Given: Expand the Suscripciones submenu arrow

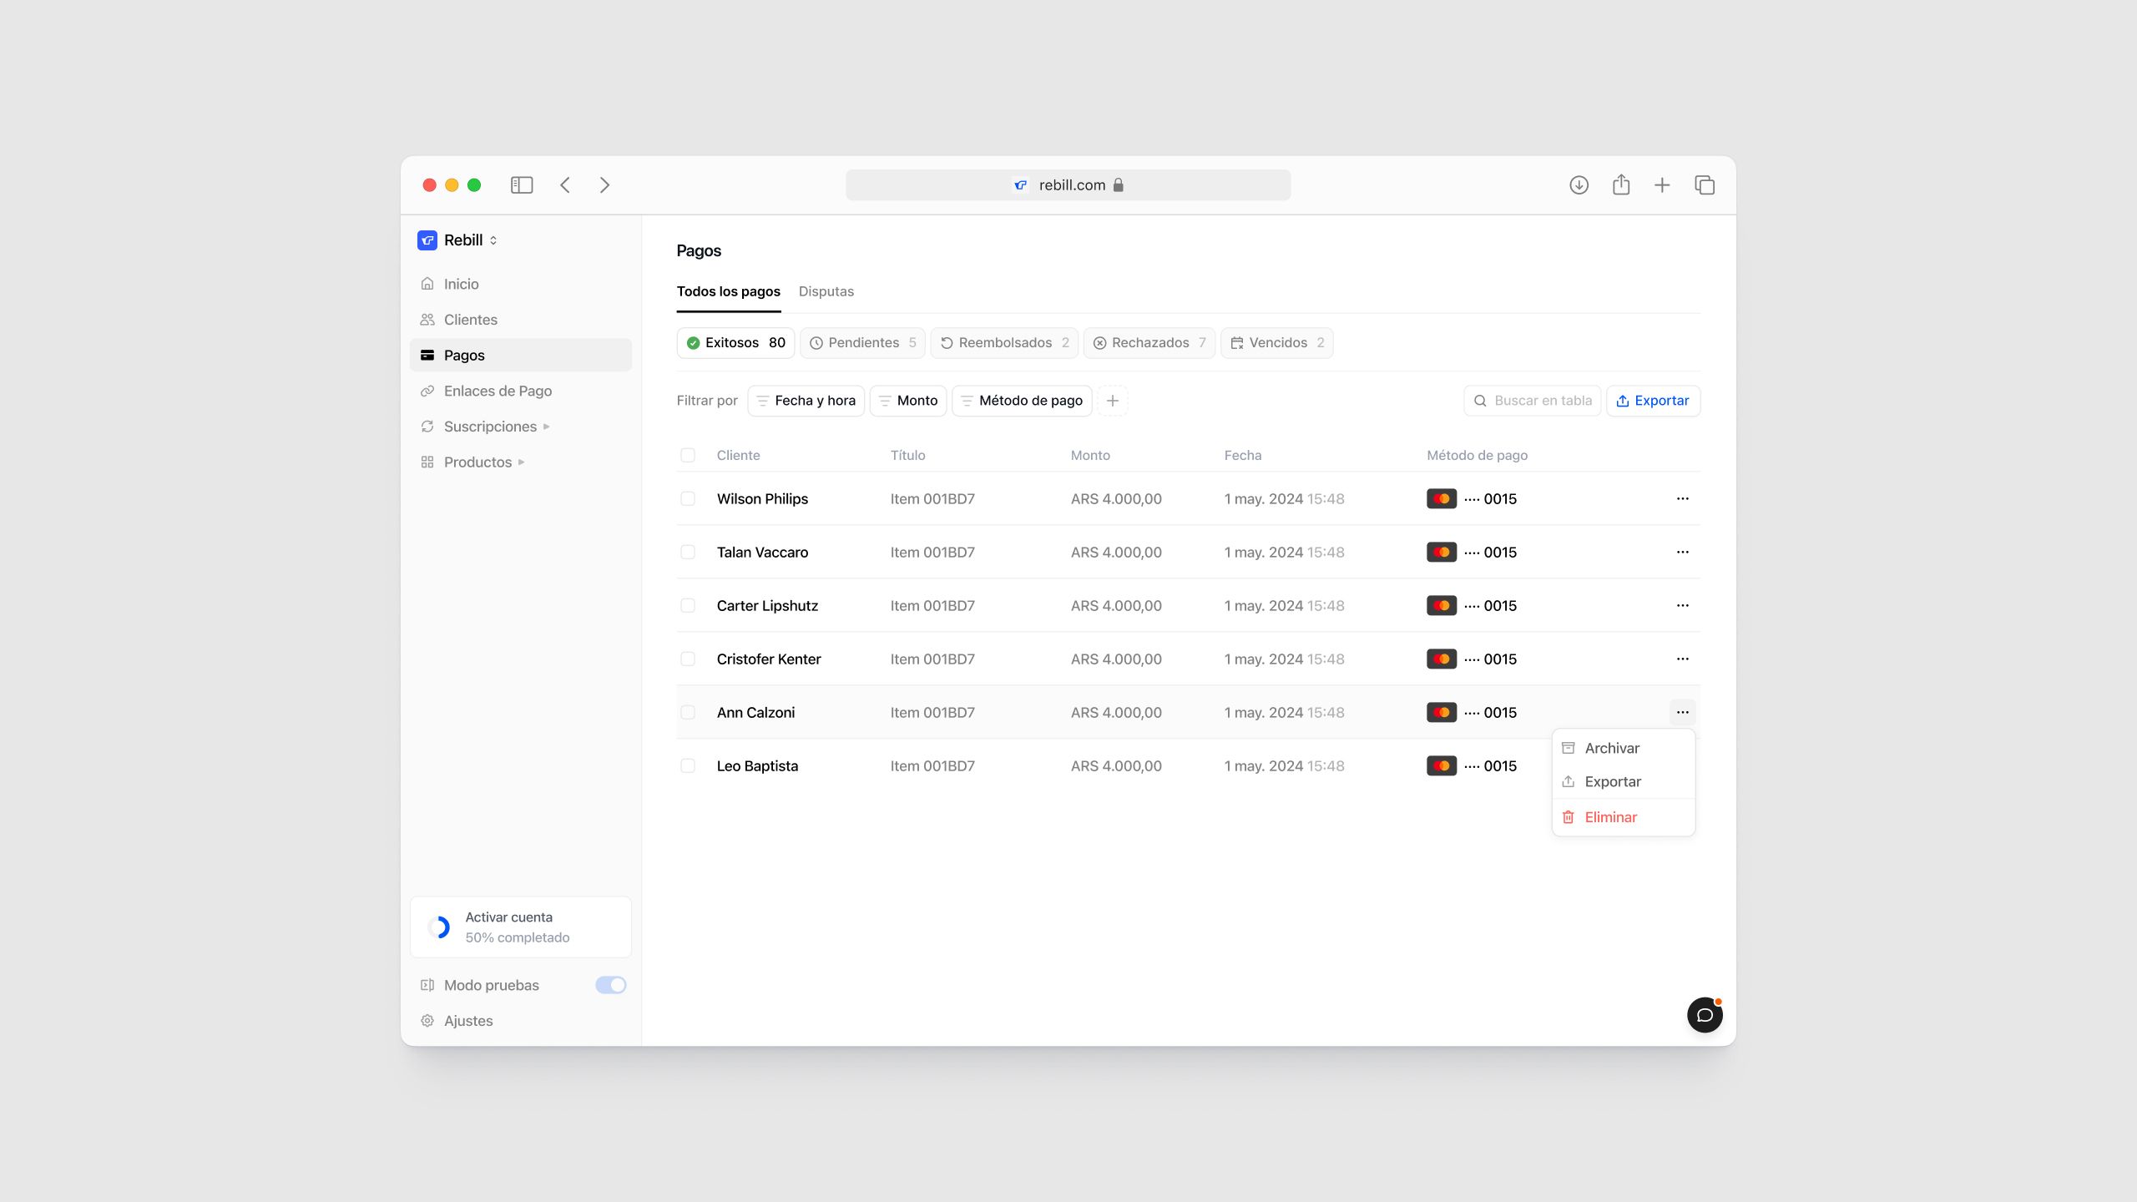Looking at the screenshot, I should click(x=547, y=427).
